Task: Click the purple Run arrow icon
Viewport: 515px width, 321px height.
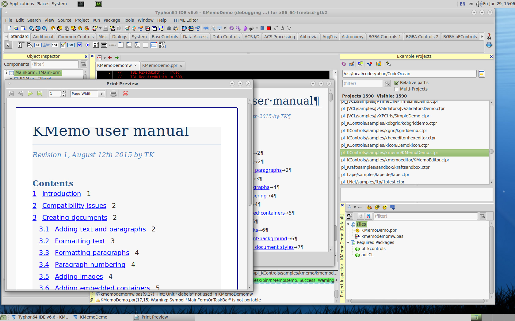Action: (x=245, y=28)
